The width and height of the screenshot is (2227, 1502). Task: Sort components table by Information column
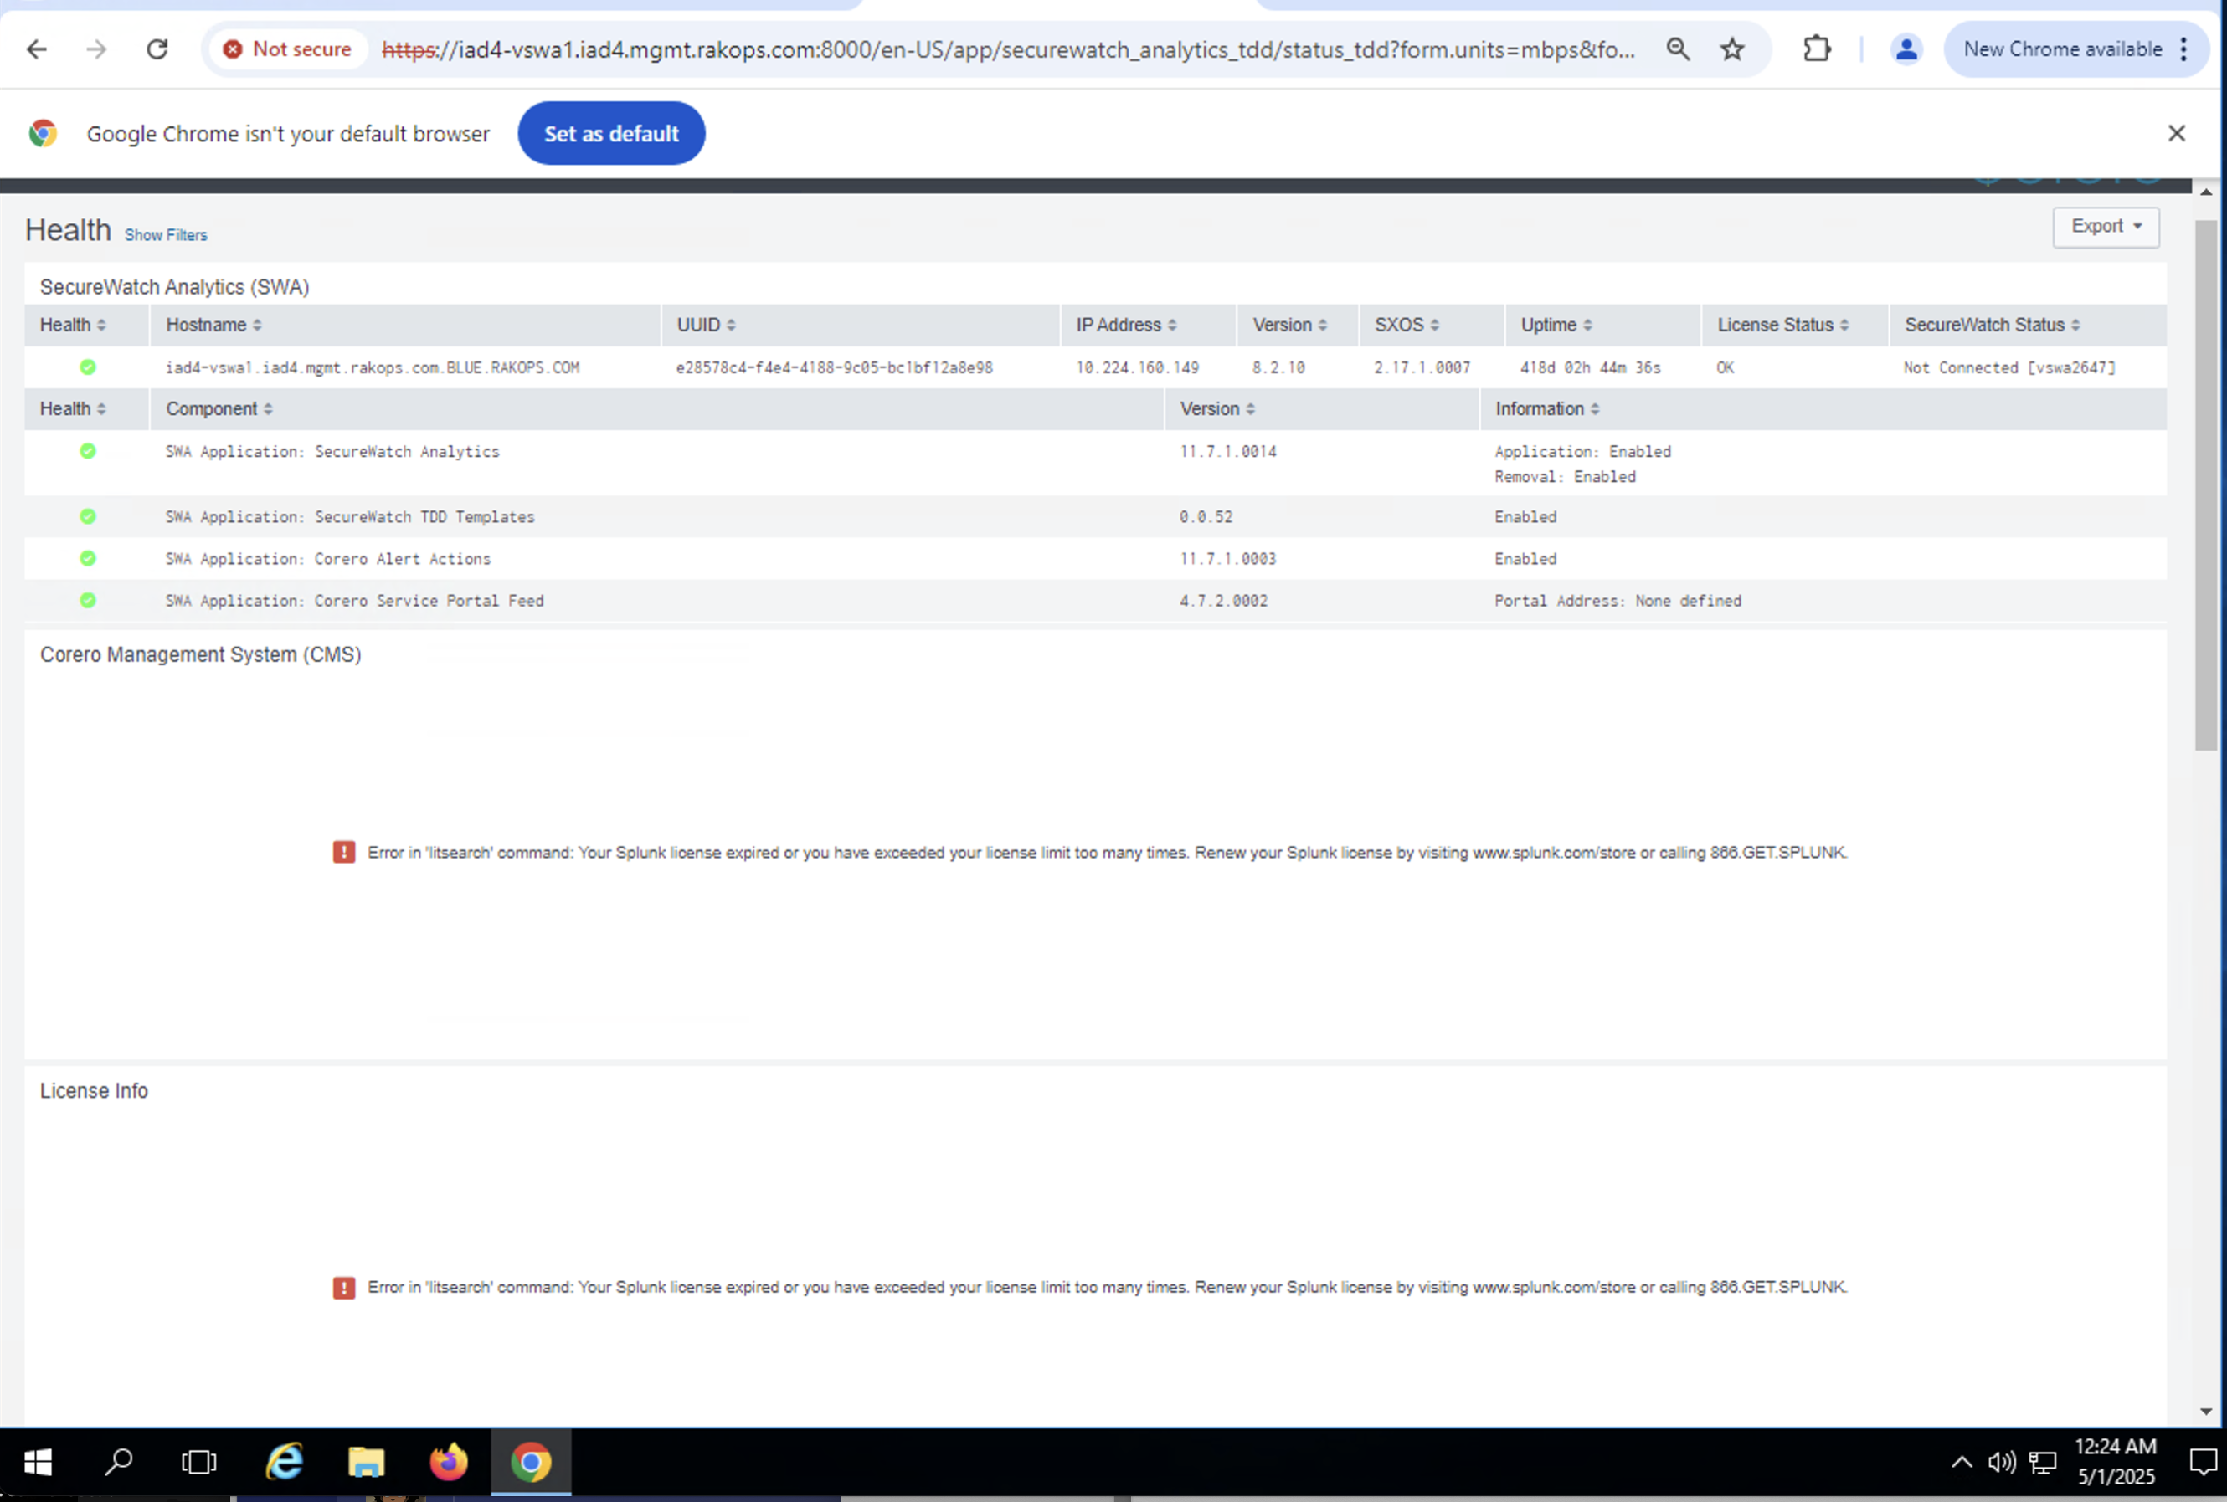[x=1547, y=409]
